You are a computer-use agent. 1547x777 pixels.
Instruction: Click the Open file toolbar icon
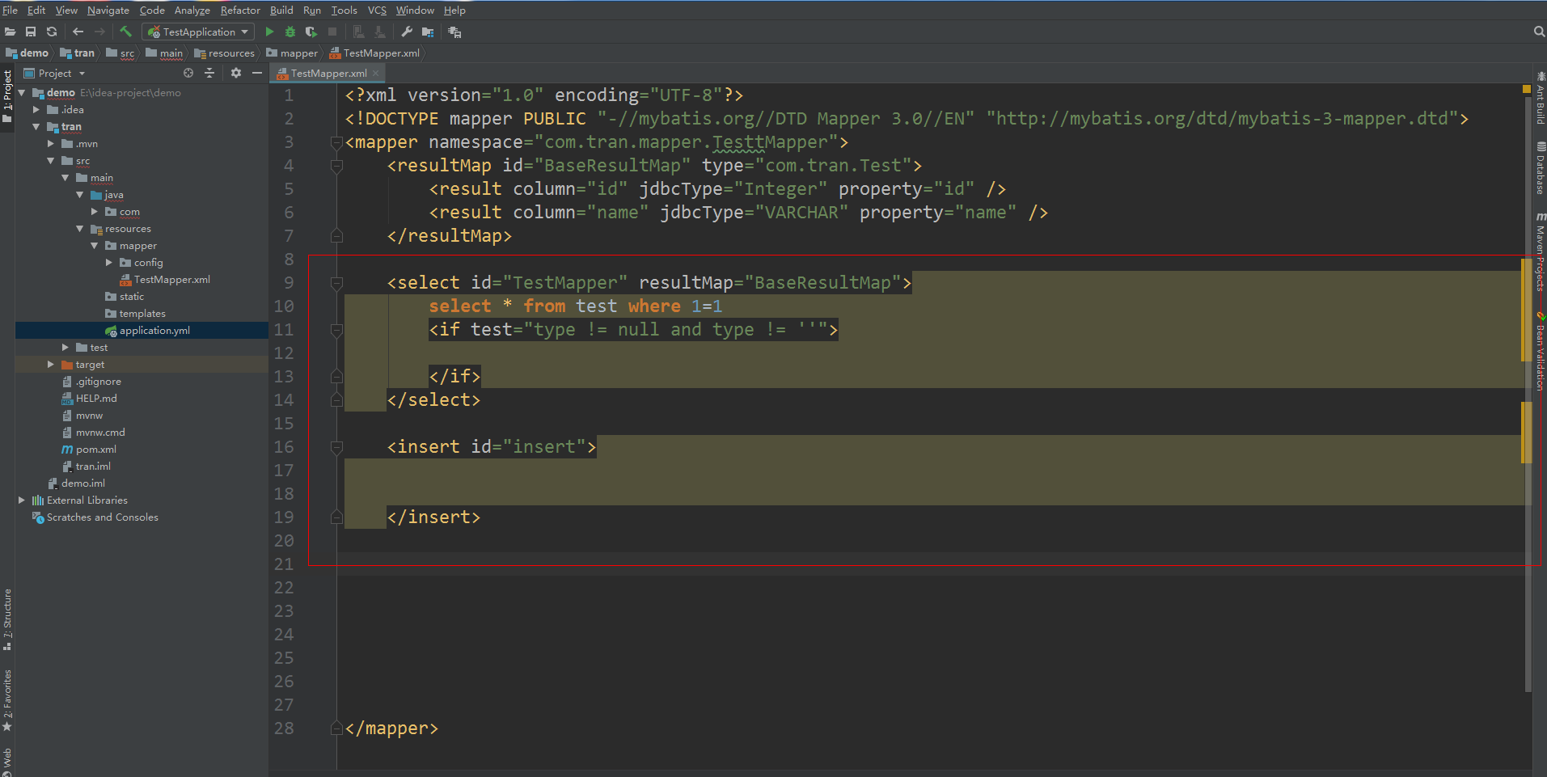[x=10, y=32]
